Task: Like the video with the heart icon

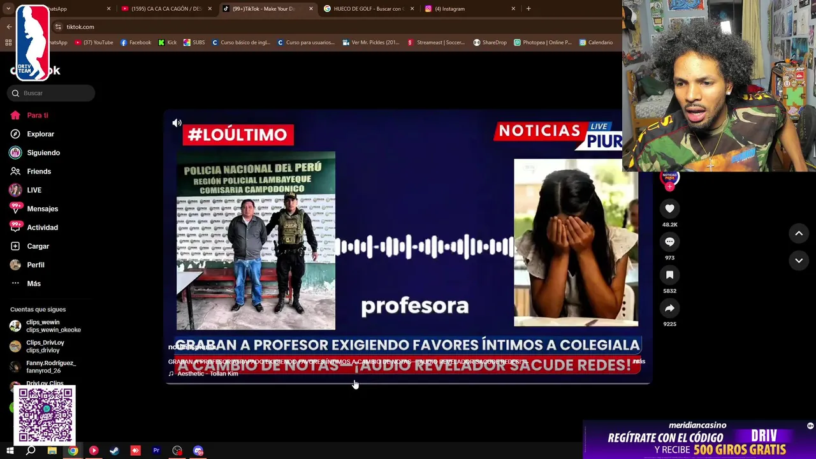Action: pyautogui.click(x=669, y=208)
